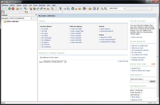Click the add album box icon after search
Screen dimensions: 160x105
tap(31, 9)
